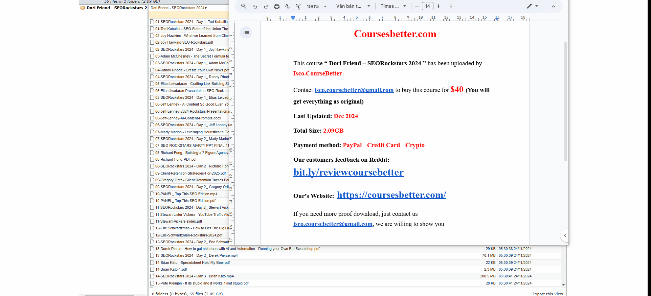
Task: Open the email link below 'more proof download'
Action: pos(333,224)
